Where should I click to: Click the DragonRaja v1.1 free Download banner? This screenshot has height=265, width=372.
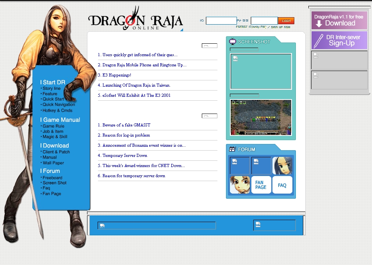(339, 20)
